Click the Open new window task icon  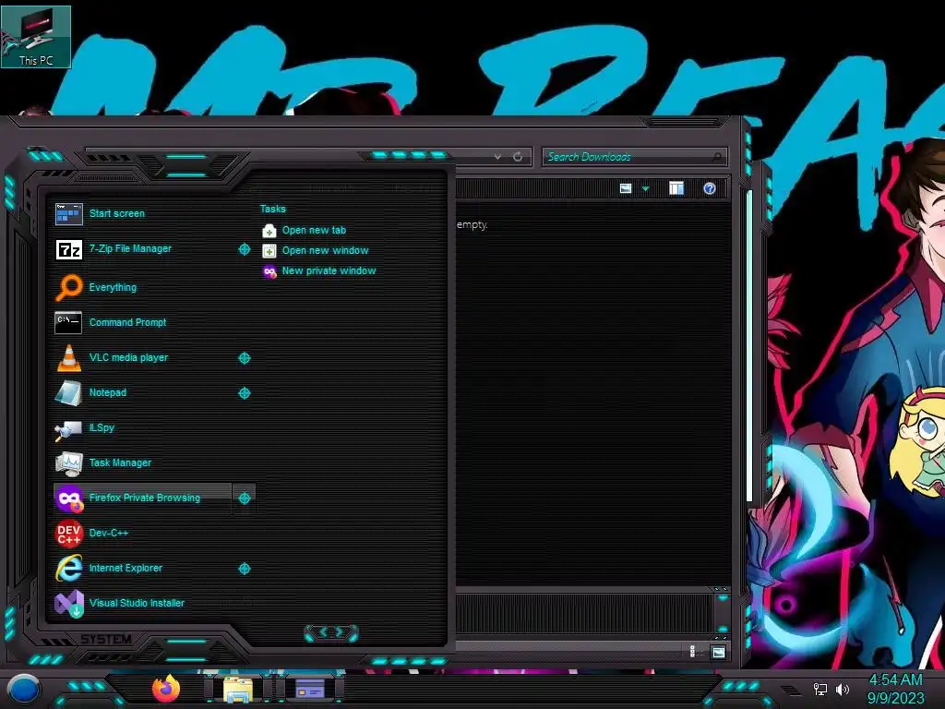click(269, 251)
